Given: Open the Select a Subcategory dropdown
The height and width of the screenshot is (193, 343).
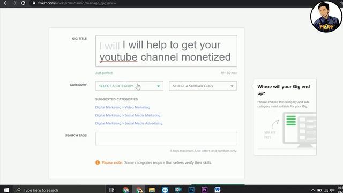Looking at the screenshot, I should coord(203,86).
